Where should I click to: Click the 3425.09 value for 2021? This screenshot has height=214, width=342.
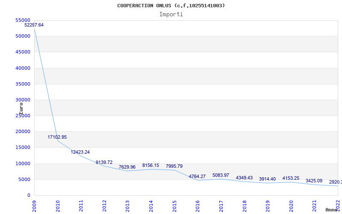pos(314,181)
